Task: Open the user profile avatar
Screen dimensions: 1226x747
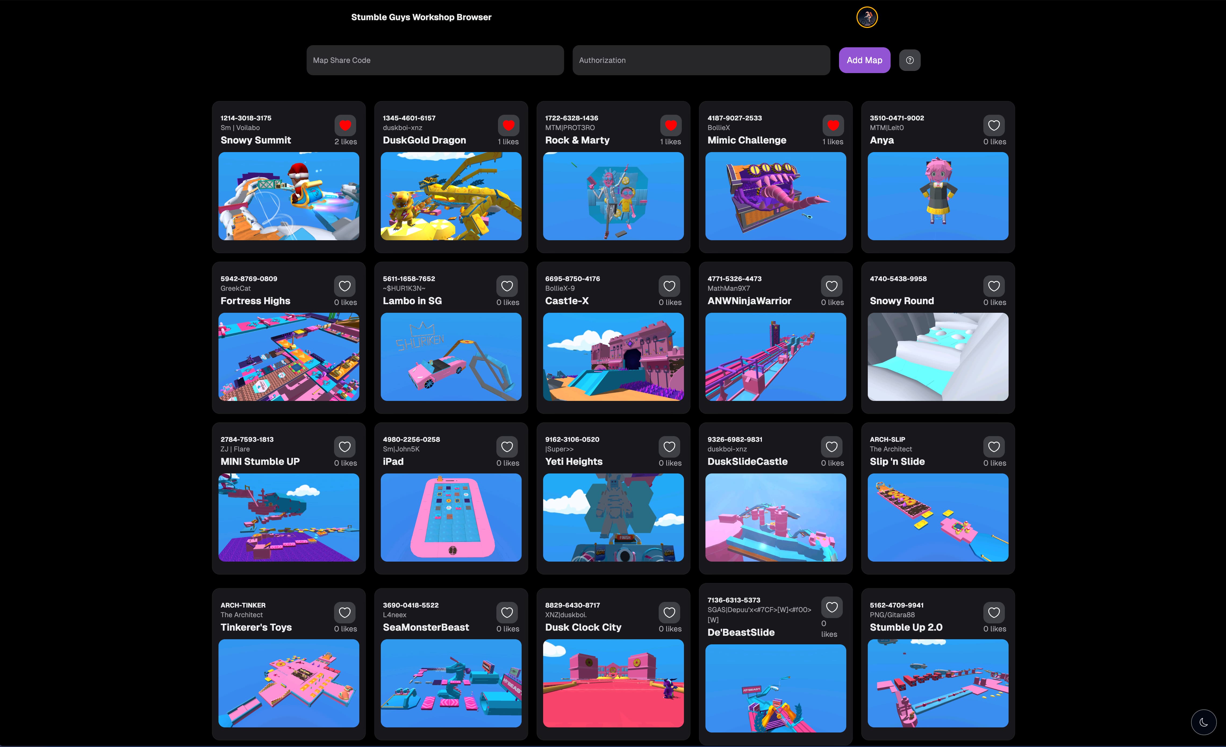Action: tap(867, 17)
